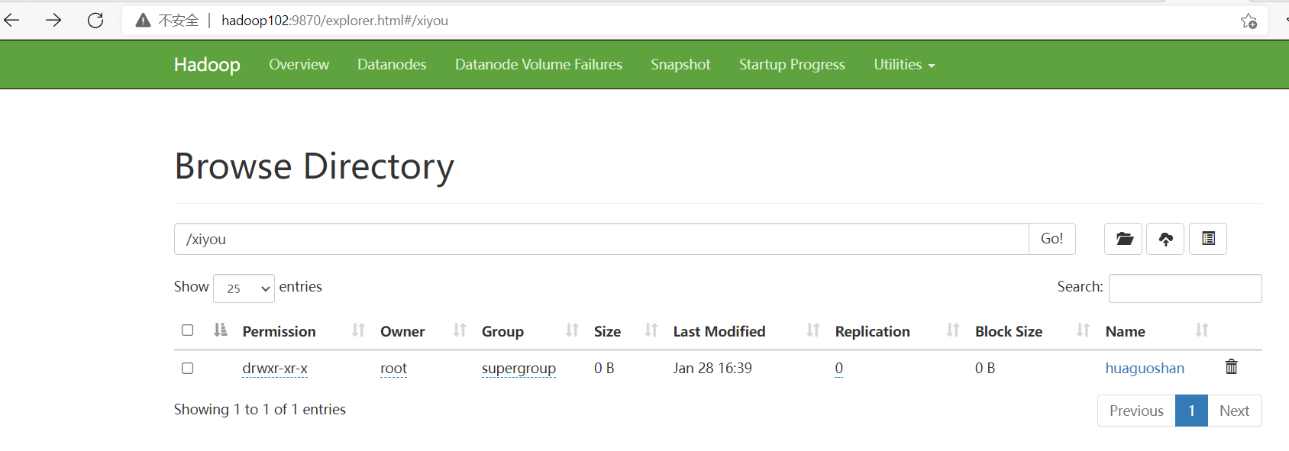This screenshot has height=451, width=1289.
Task: Go to Startup Progress page
Action: (x=792, y=65)
